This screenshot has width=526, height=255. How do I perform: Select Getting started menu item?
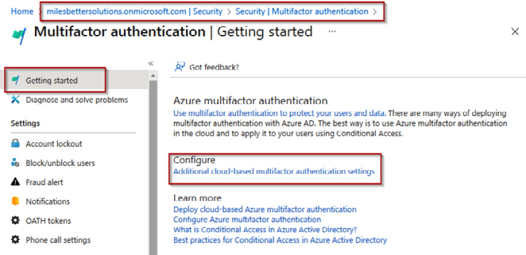coord(75,81)
